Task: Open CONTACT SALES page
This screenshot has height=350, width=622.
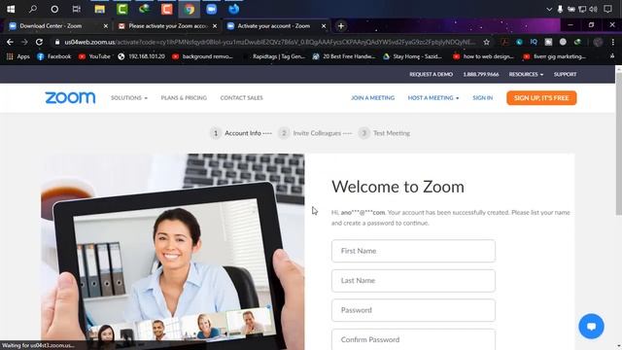Action: (x=241, y=97)
